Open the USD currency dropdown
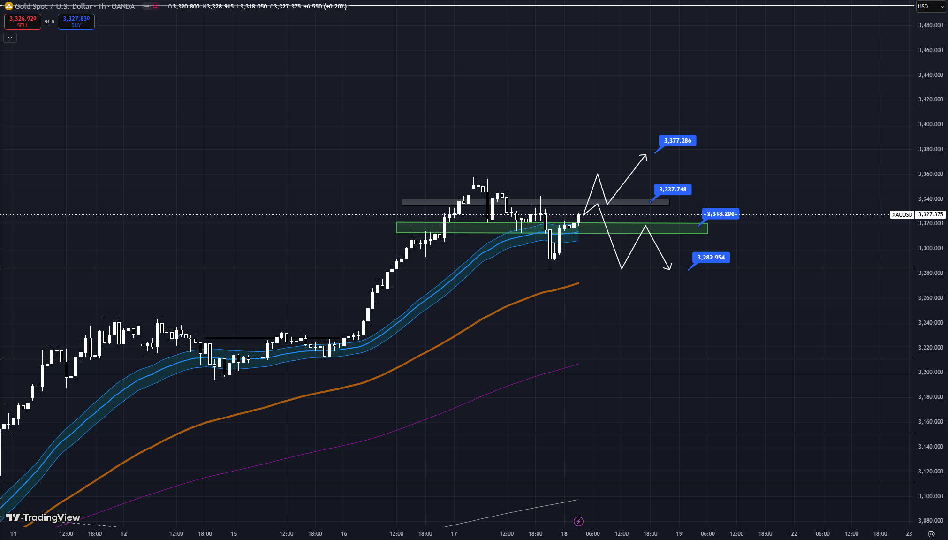 [931, 7]
